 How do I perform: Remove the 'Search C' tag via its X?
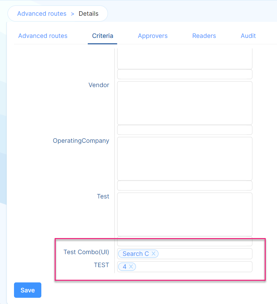[x=153, y=253]
